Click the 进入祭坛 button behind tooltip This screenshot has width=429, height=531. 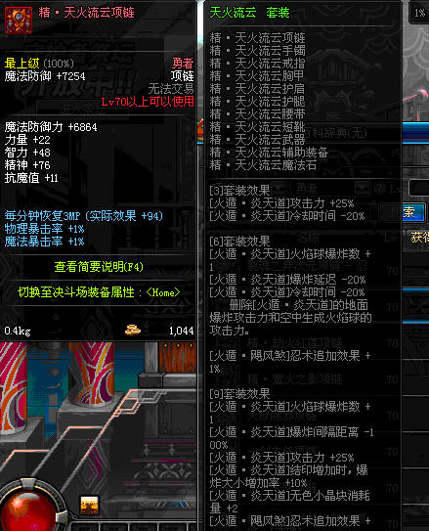click(x=83, y=110)
